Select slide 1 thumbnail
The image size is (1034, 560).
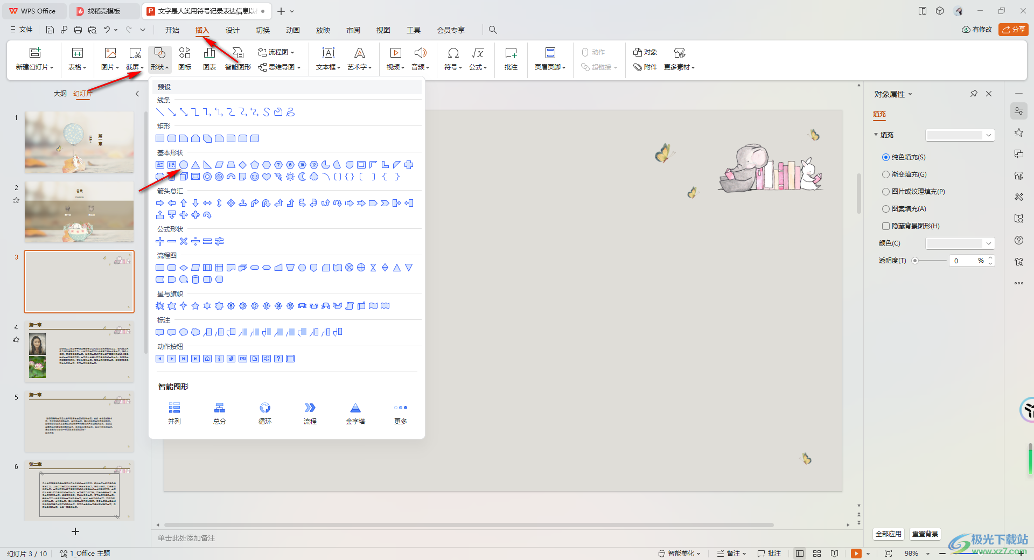click(79, 142)
